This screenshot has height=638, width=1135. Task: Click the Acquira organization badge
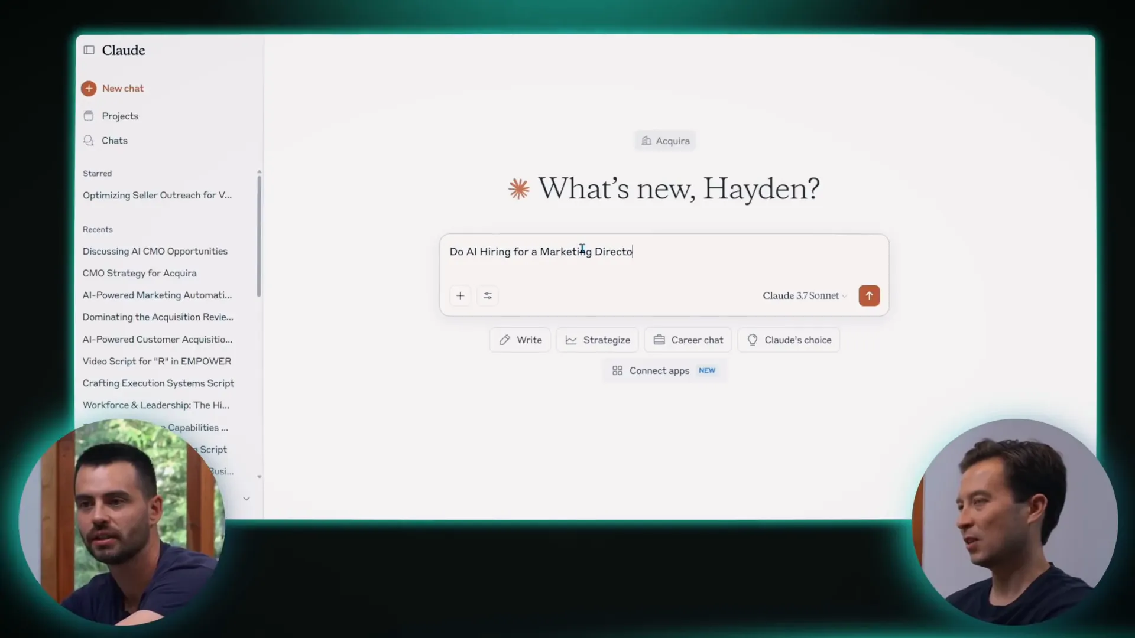point(666,141)
